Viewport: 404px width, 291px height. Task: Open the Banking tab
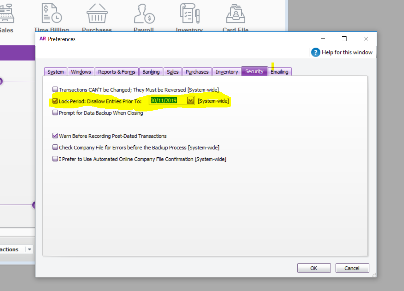pos(151,72)
